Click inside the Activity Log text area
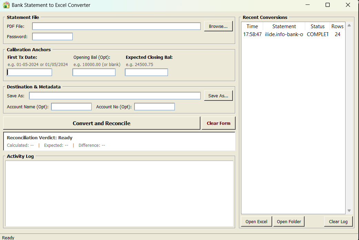 [x=119, y=194]
